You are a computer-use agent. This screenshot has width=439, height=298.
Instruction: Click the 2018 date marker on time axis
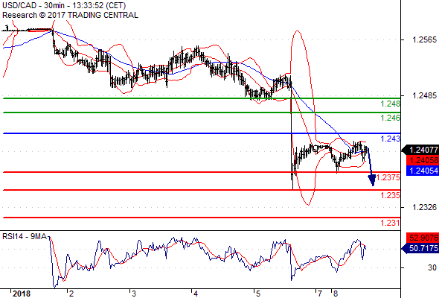coord(22,294)
